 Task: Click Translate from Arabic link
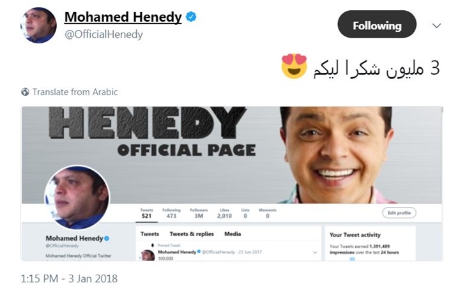pos(75,92)
